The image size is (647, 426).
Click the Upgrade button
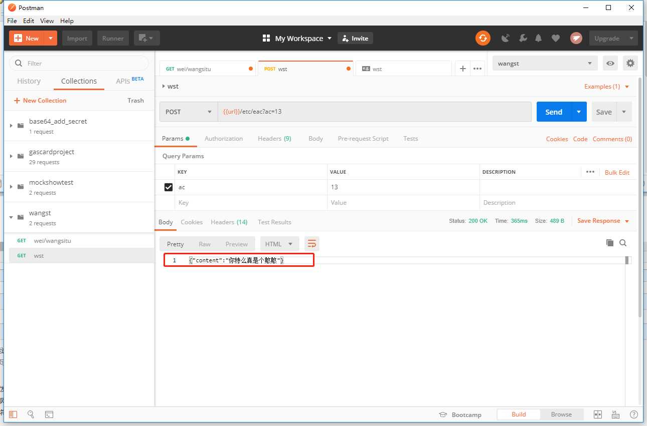click(x=613, y=38)
